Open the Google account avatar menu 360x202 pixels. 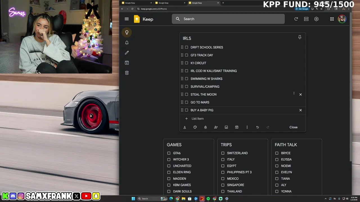click(342, 19)
